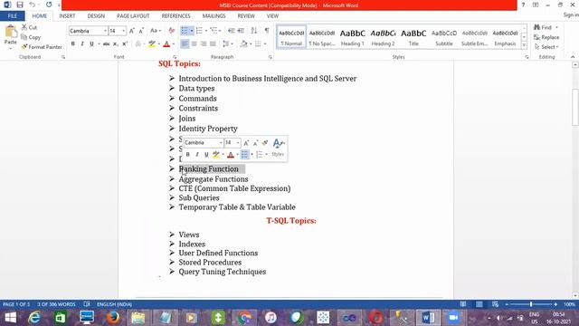Click the Save icon in quick access toolbar
The width and height of the screenshot is (579, 326).
[x=20, y=5]
